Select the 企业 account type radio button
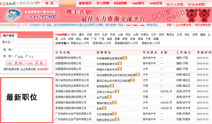The image size is (212, 124). 16,56
